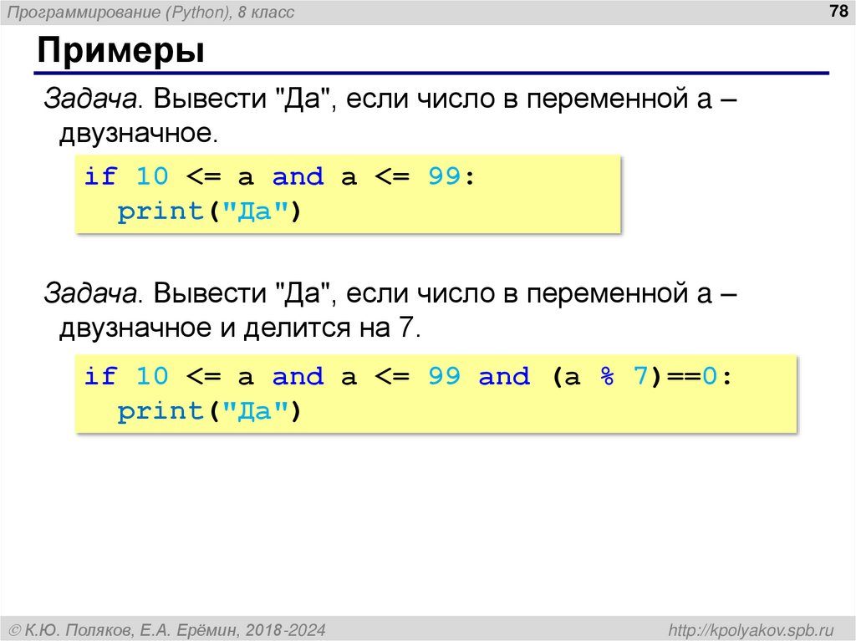Click the word "Задача" in the second paragraph

coord(92,292)
